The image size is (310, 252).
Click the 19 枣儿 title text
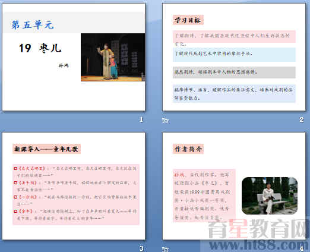pos(40,48)
